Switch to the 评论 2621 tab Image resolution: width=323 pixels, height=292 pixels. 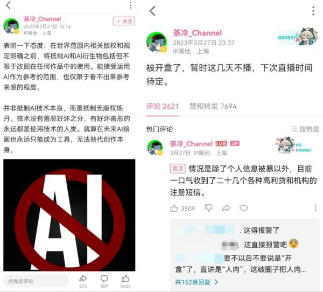click(163, 106)
